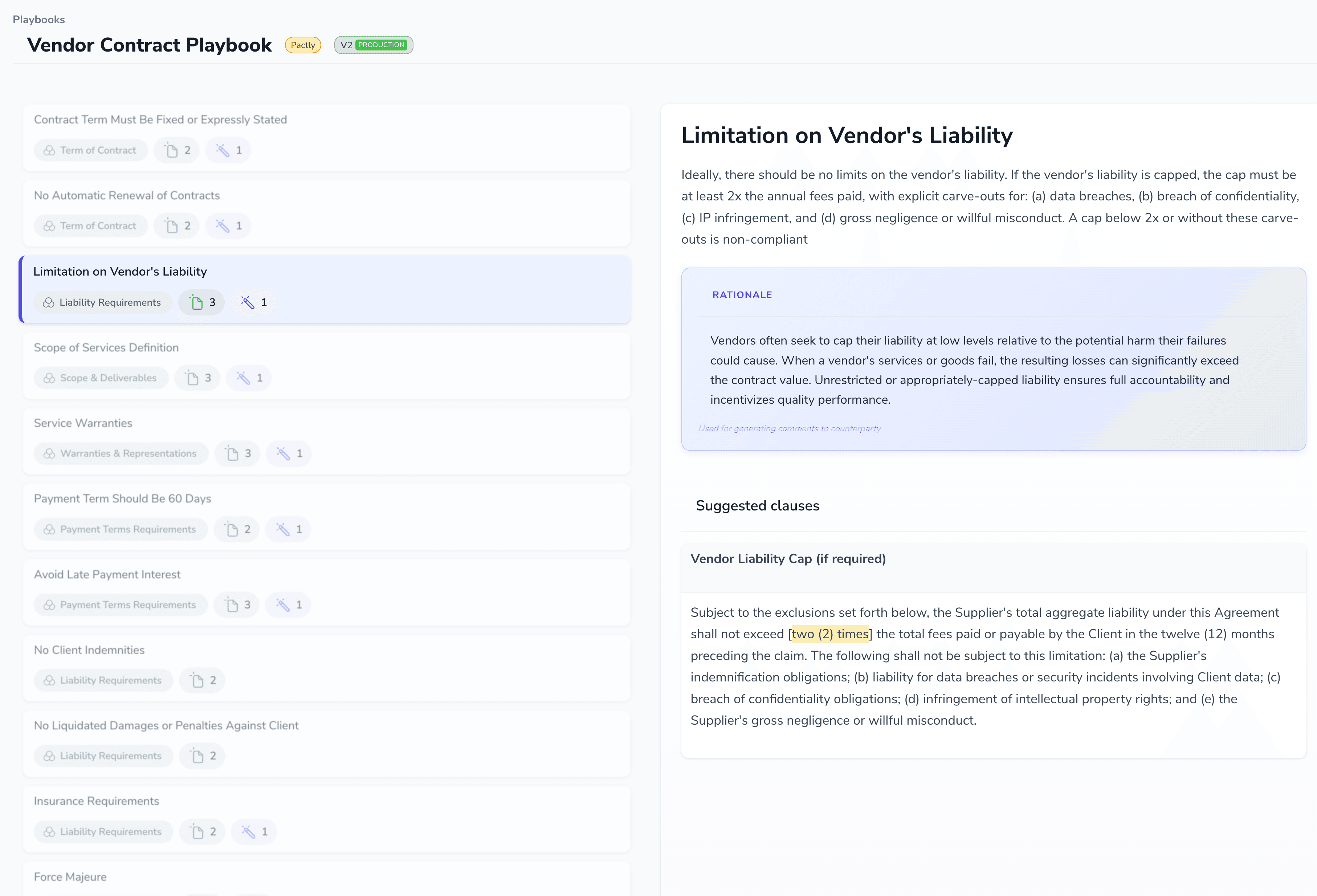1317x896 pixels.
Task: Click the V2 PRODUCTION version badge
Action: click(x=374, y=45)
